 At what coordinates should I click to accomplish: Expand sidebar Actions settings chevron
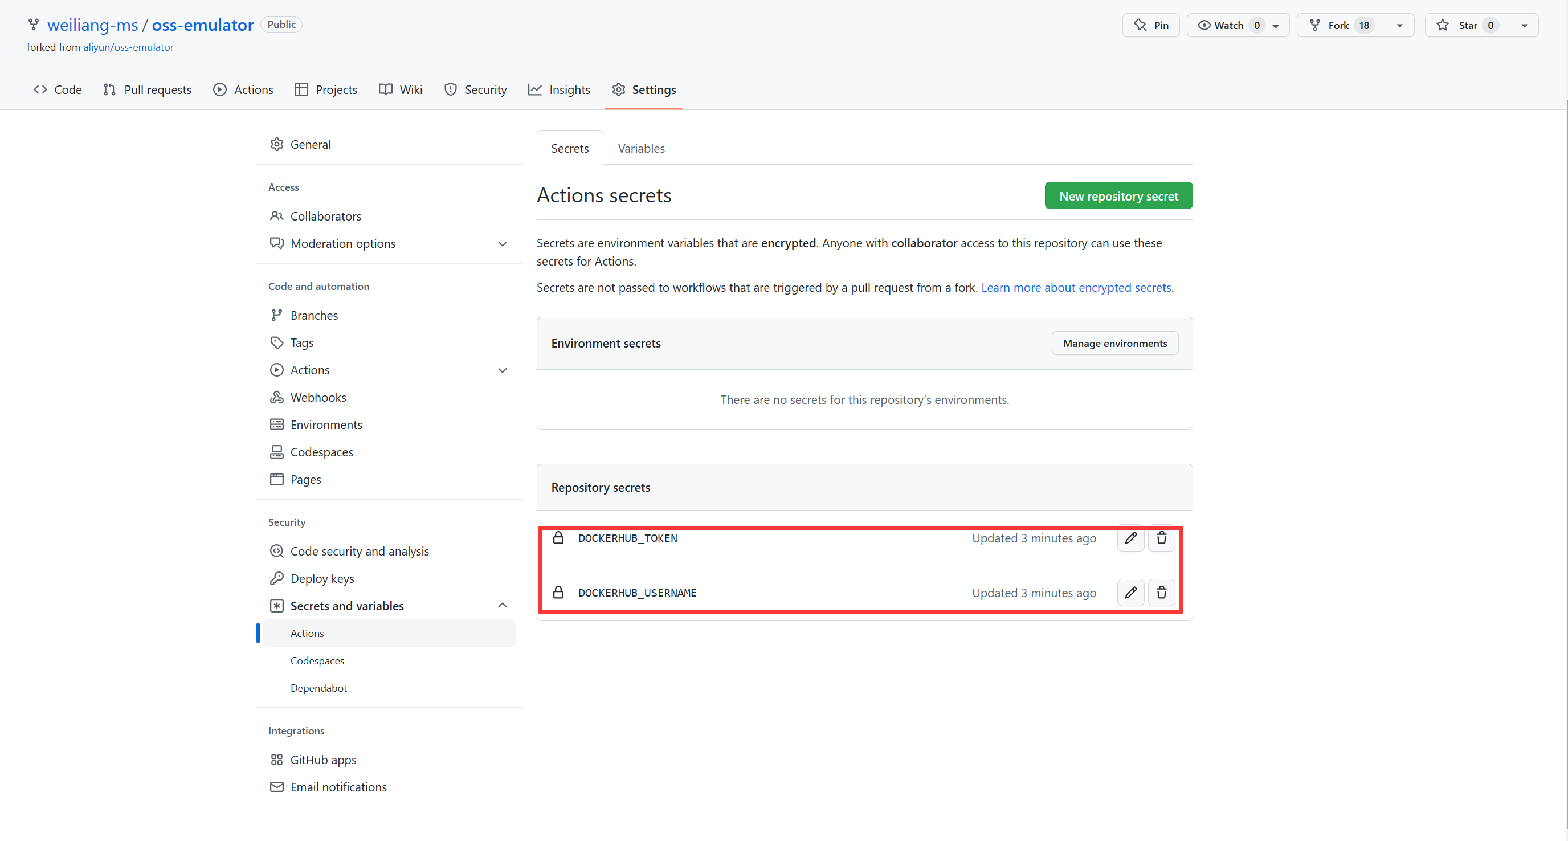502,370
